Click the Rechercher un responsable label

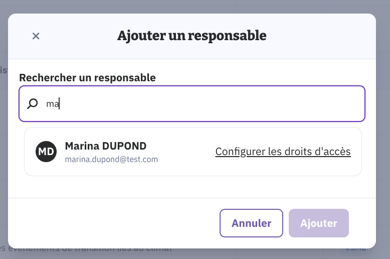[87, 78]
